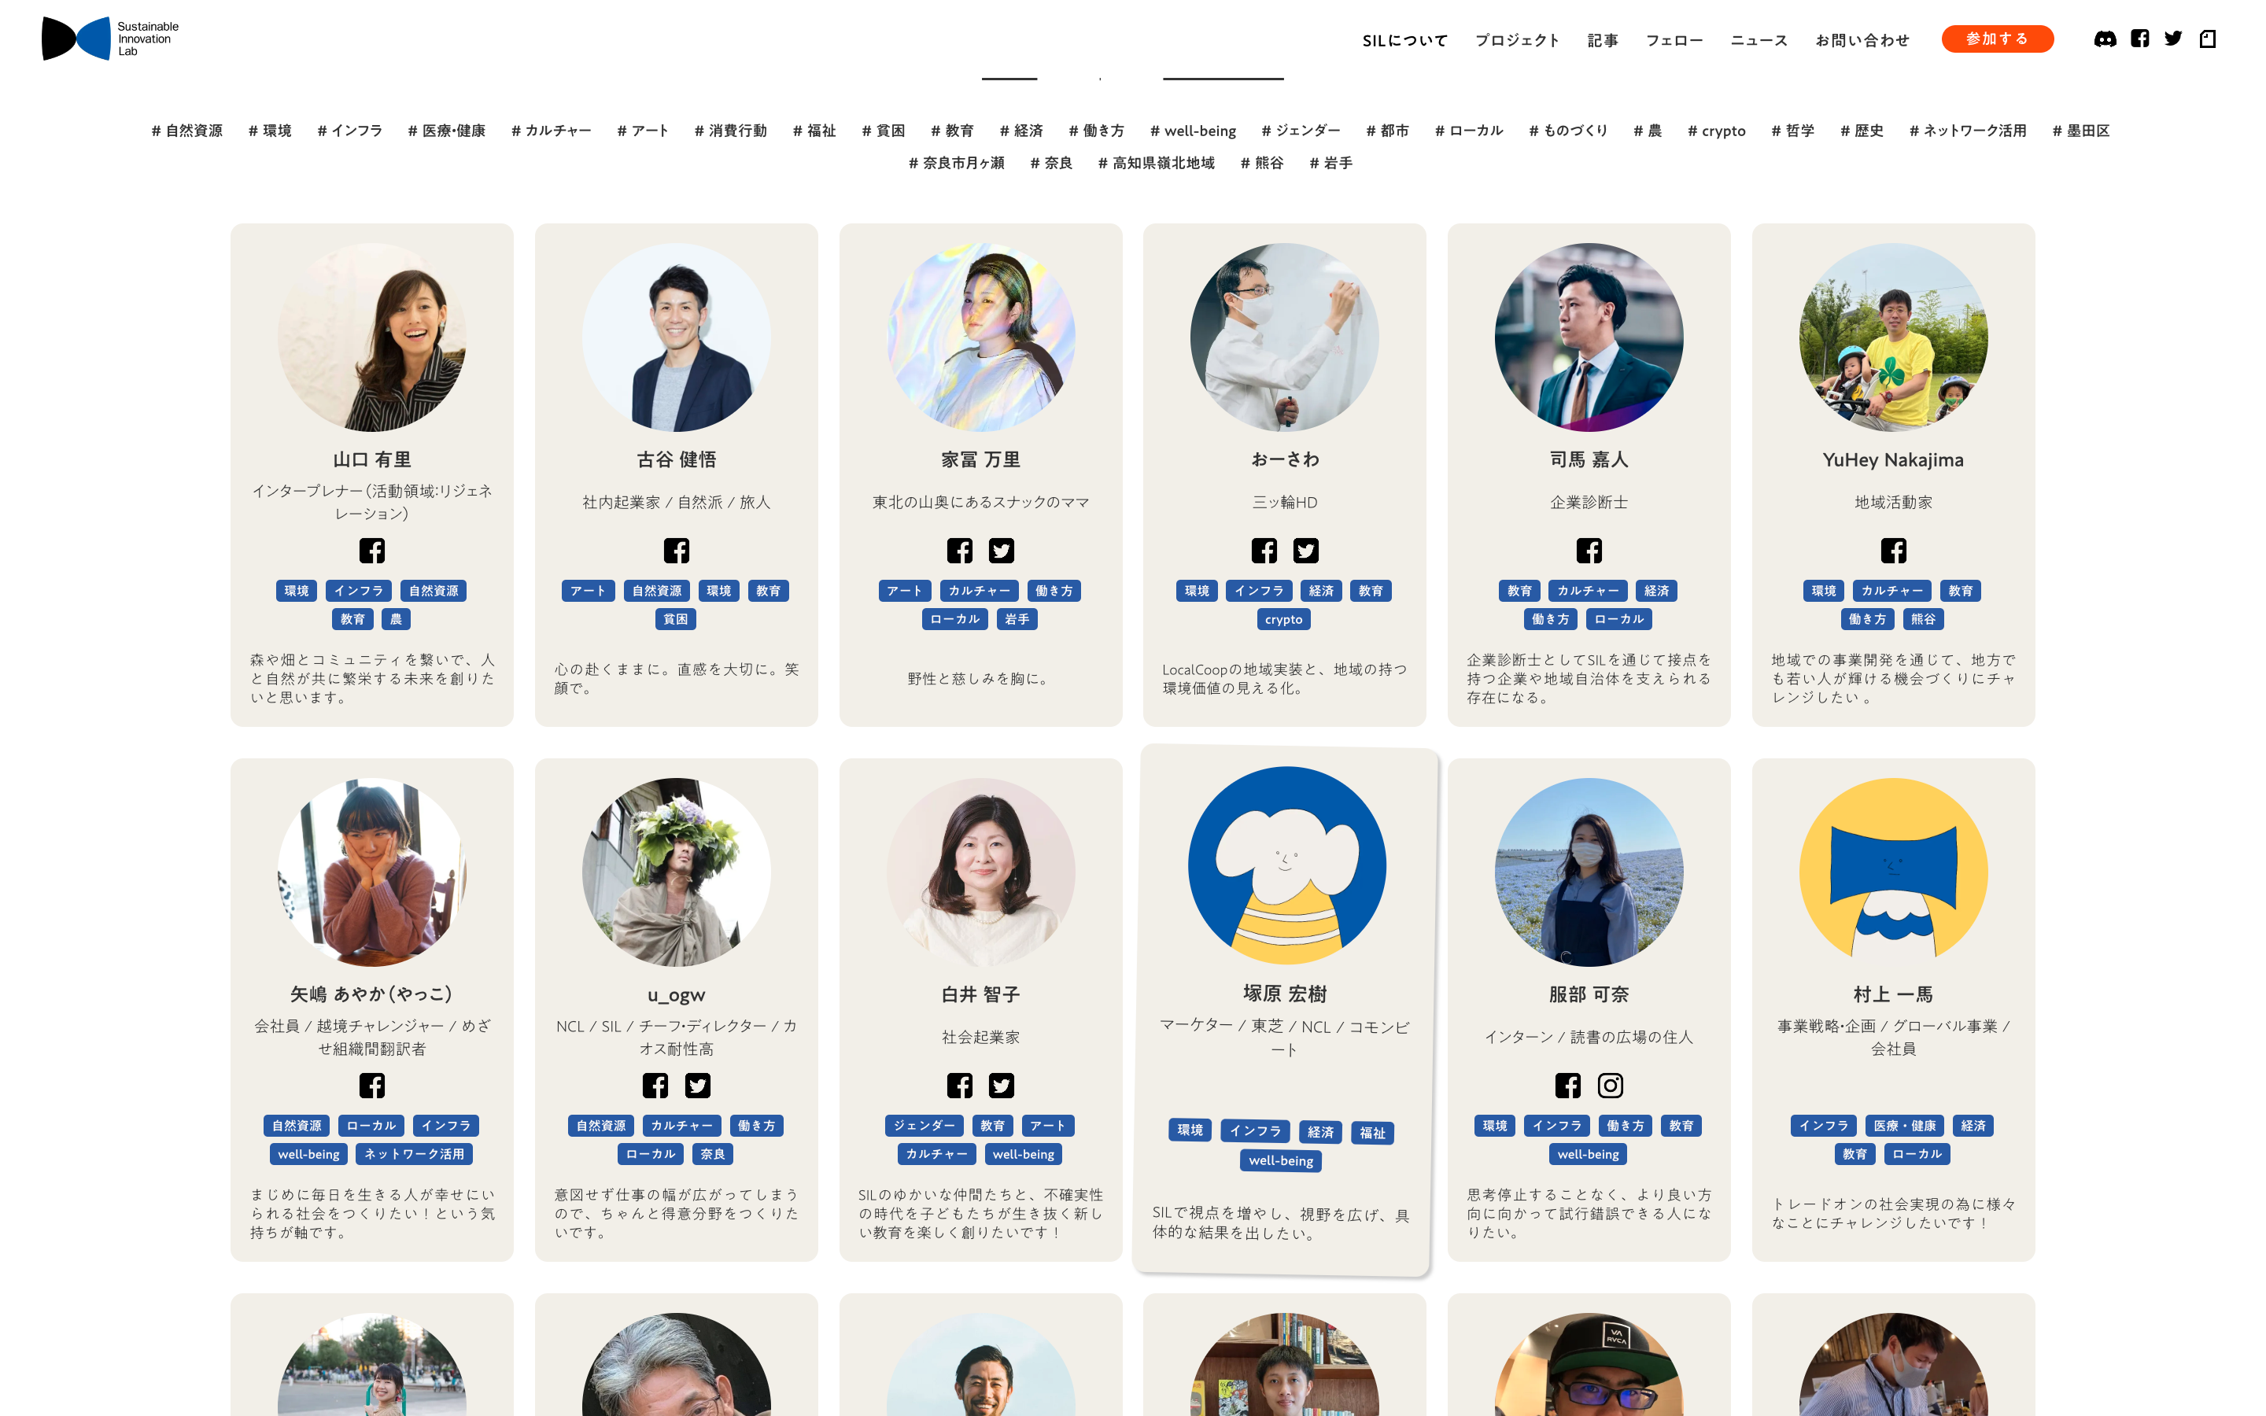Open おーさわ's Twitter icon
This screenshot has height=1416, width=2266.
click(1306, 551)
